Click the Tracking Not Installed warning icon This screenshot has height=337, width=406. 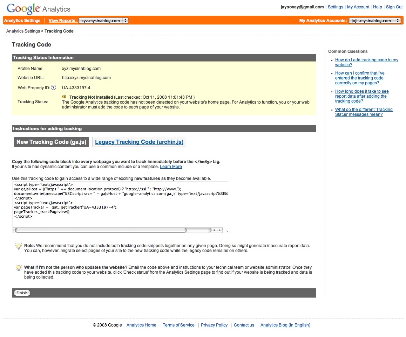(x=64, y=97)
